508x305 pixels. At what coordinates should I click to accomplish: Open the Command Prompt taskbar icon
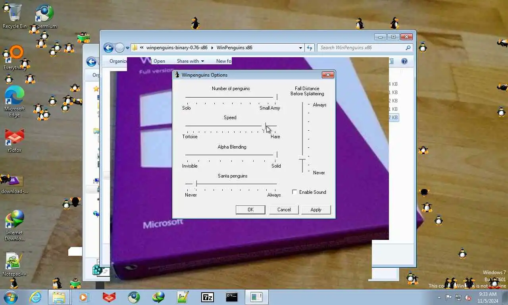[232, 297]
